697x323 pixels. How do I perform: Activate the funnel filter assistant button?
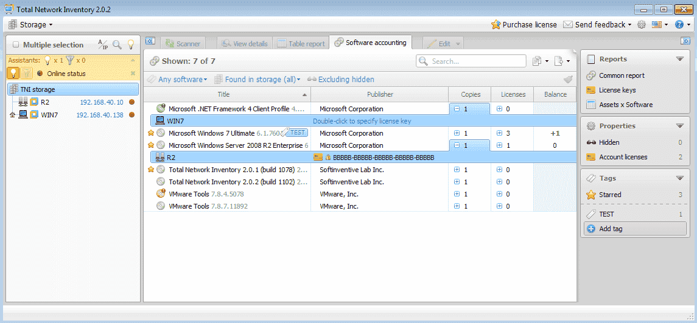click(x=26, y=74)
